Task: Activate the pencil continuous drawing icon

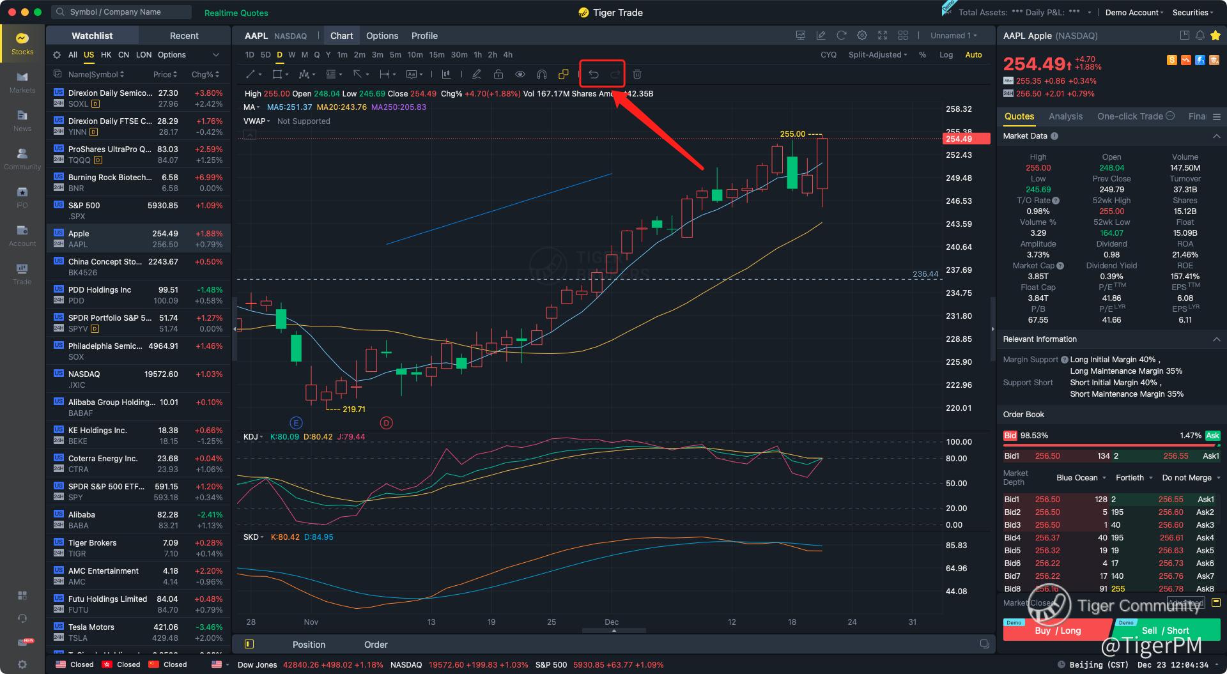Action: click(x=477, y=74)
